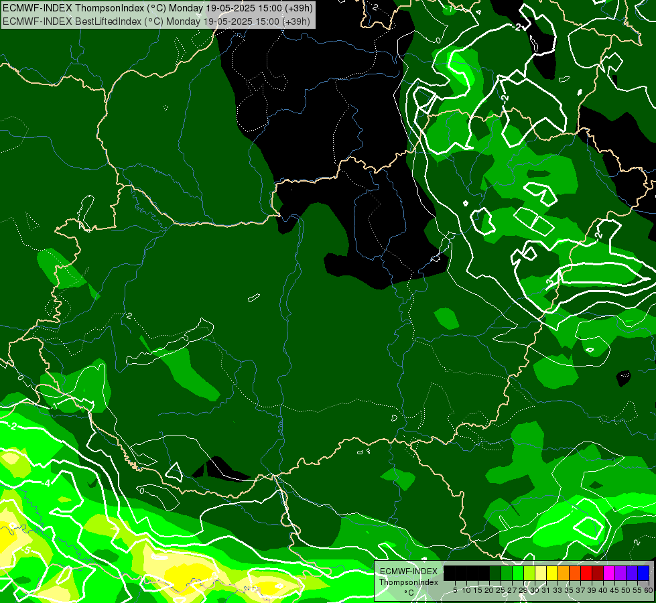Select the pure yellow 31–33 legend swatch

point(552,573)
